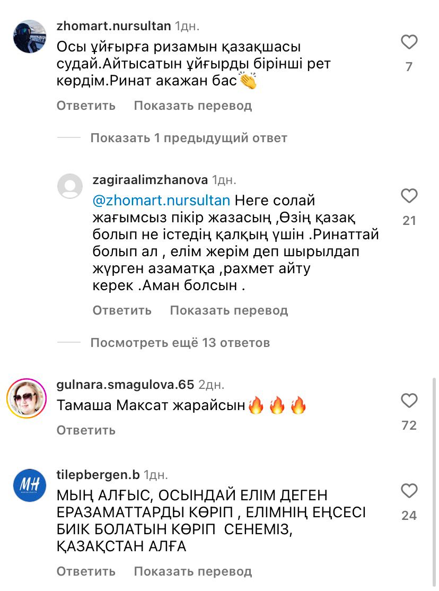Open the gulnara.smagulova.65 username link
Screen dimensions: 439x591
click(125, 384)
